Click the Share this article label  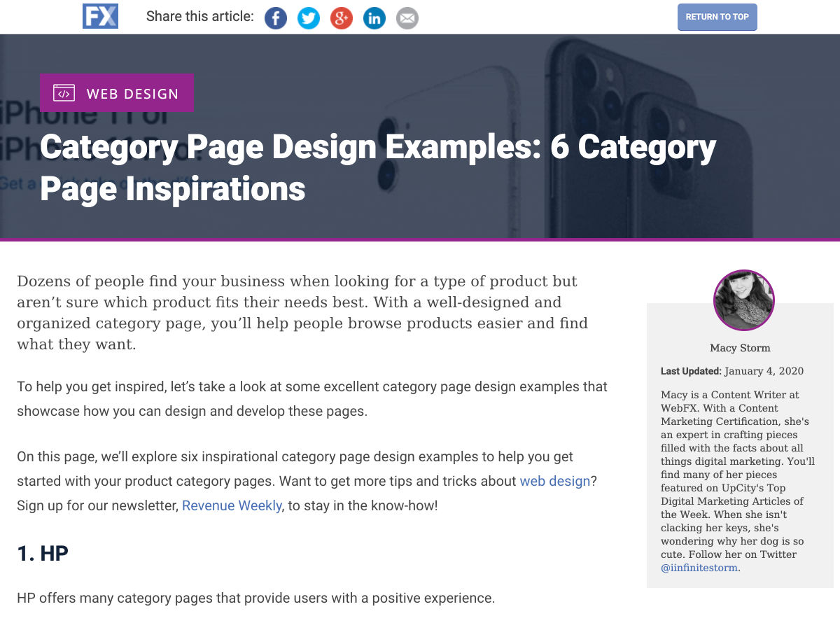coord(200,16)
